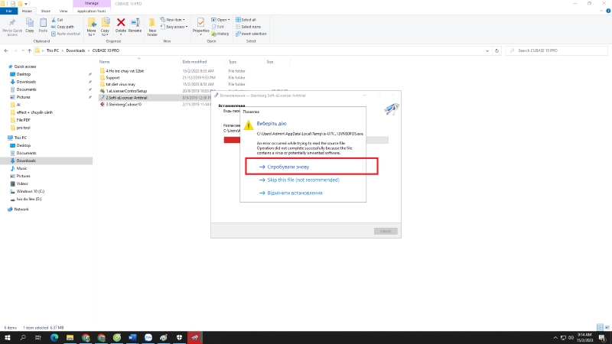Click the Windows Start button

(8, 338)
